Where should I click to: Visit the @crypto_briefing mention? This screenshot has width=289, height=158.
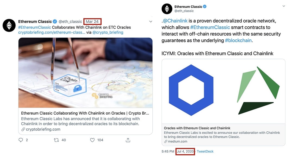tap(108, 32)
